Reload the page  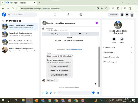coord(13,9)
